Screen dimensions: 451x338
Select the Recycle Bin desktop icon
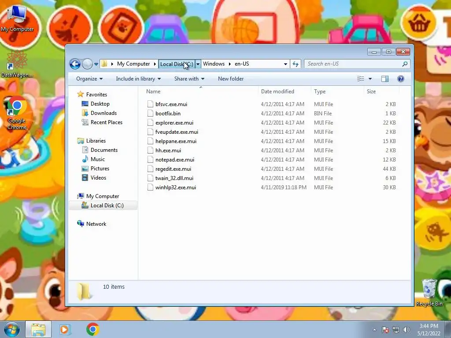pos(429,293)
